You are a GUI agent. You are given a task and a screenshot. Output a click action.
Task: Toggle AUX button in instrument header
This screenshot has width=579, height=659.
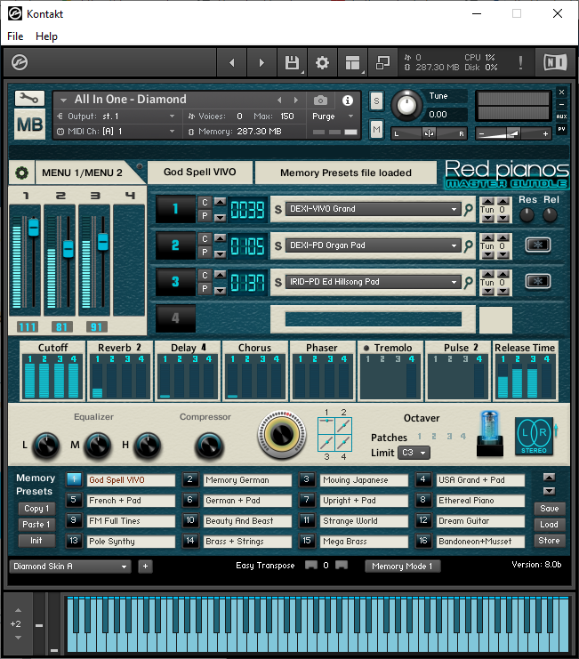(561, 117)
